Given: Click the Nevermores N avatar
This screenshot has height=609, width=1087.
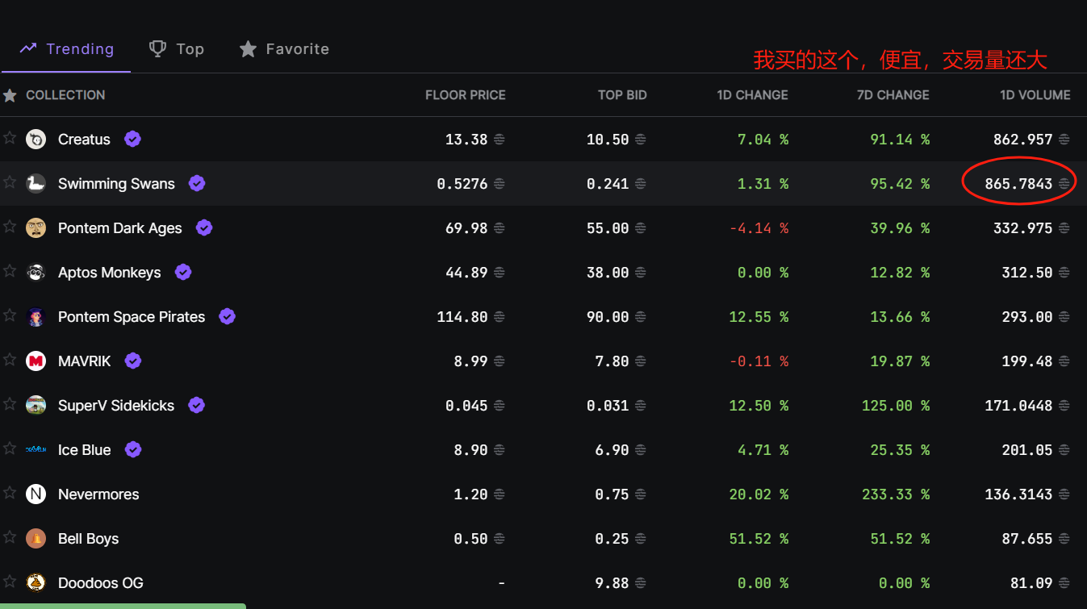Looking at the screenshot, I should [36, 494].
